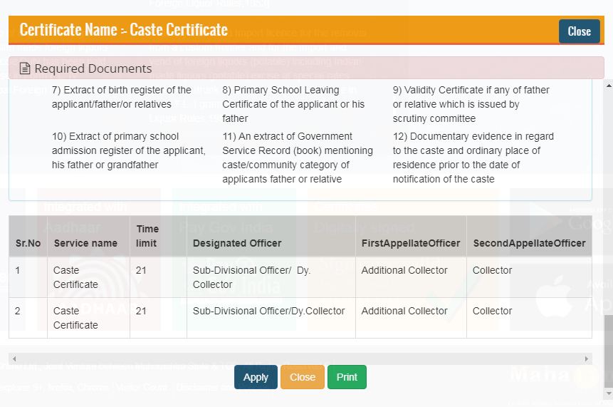Click the Time limit column header
The image size is (613, 407).
pos(147,236)
